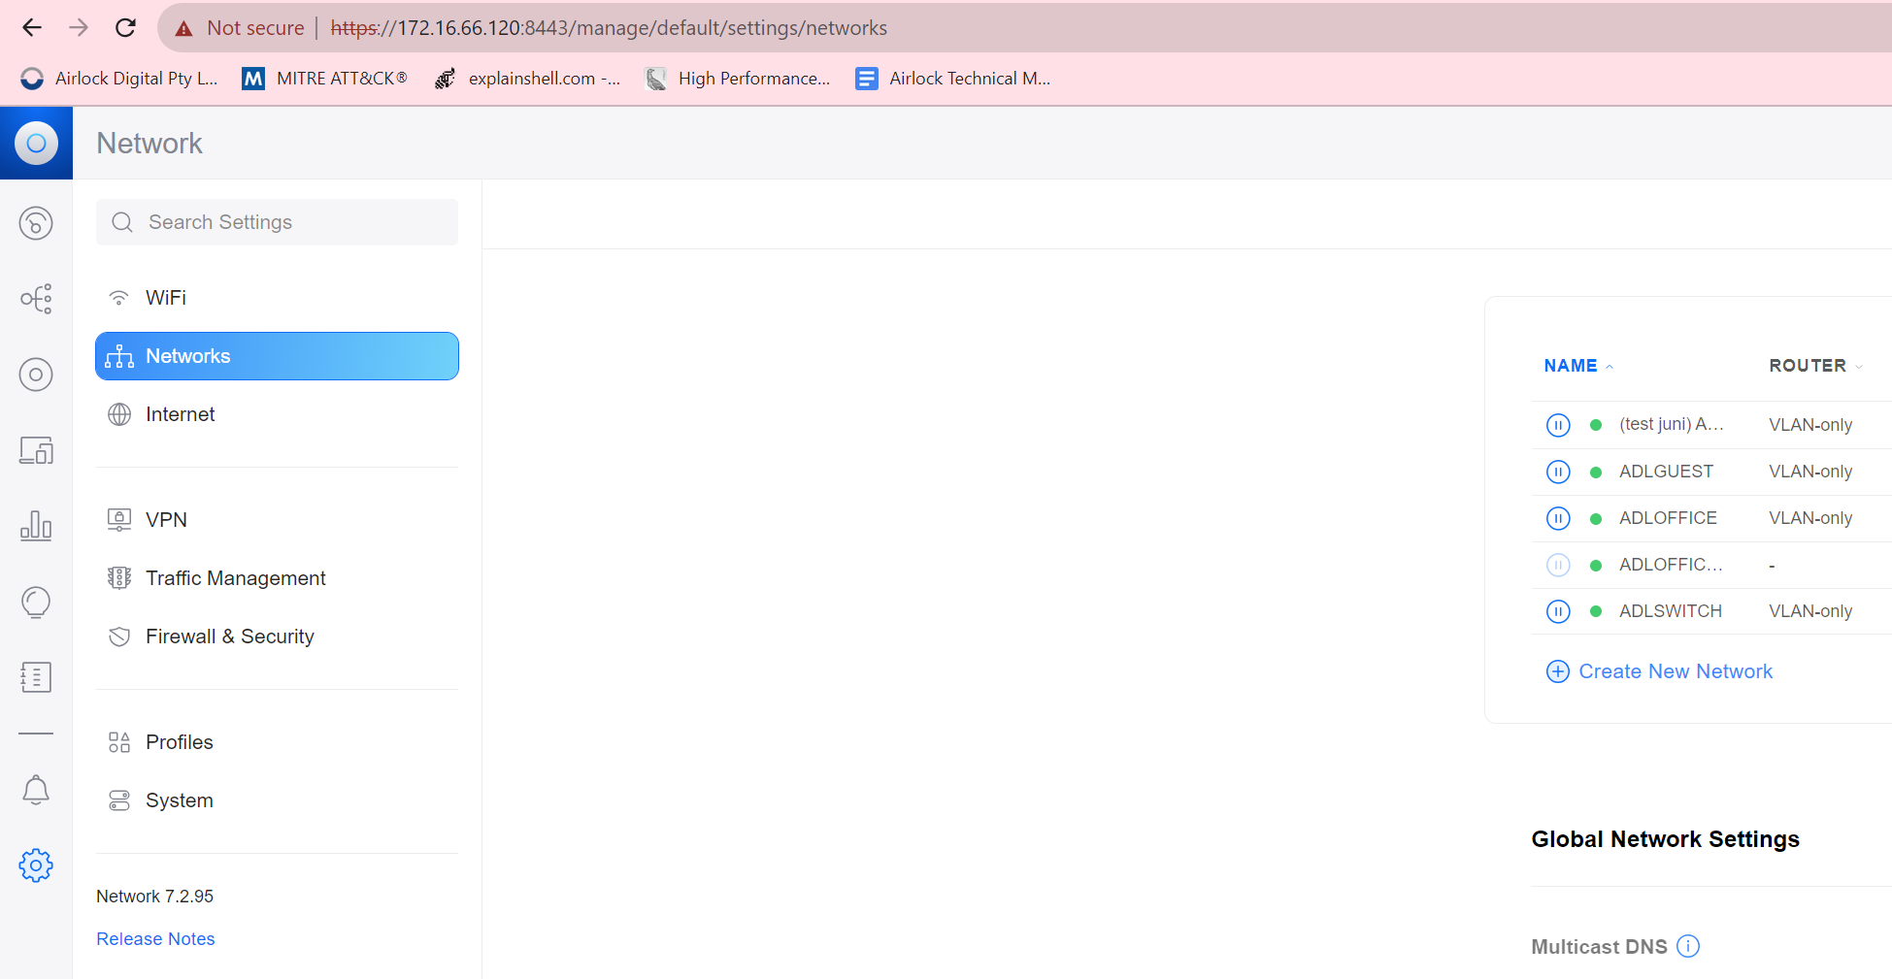
Task: Sort networks by the ROUTER column
Action: coord(1807,366)
